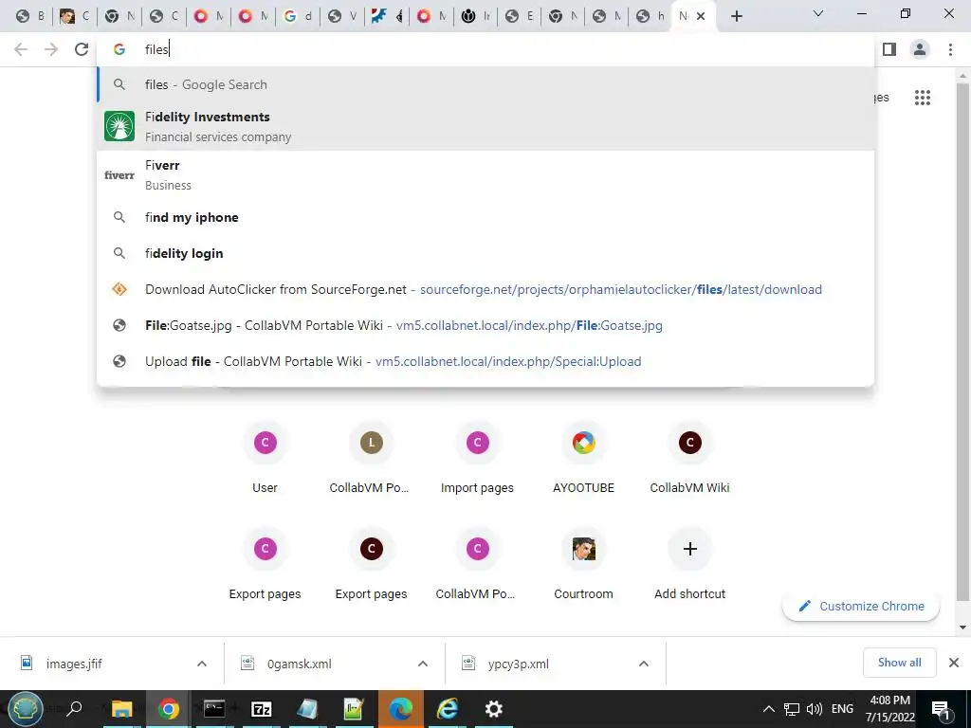This screenshot has width=971, height=728.
Task: Reload the page with the refresh icon
Action: (82, 49)
